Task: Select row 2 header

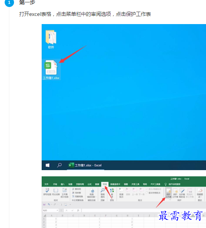Action: [44, 222]
